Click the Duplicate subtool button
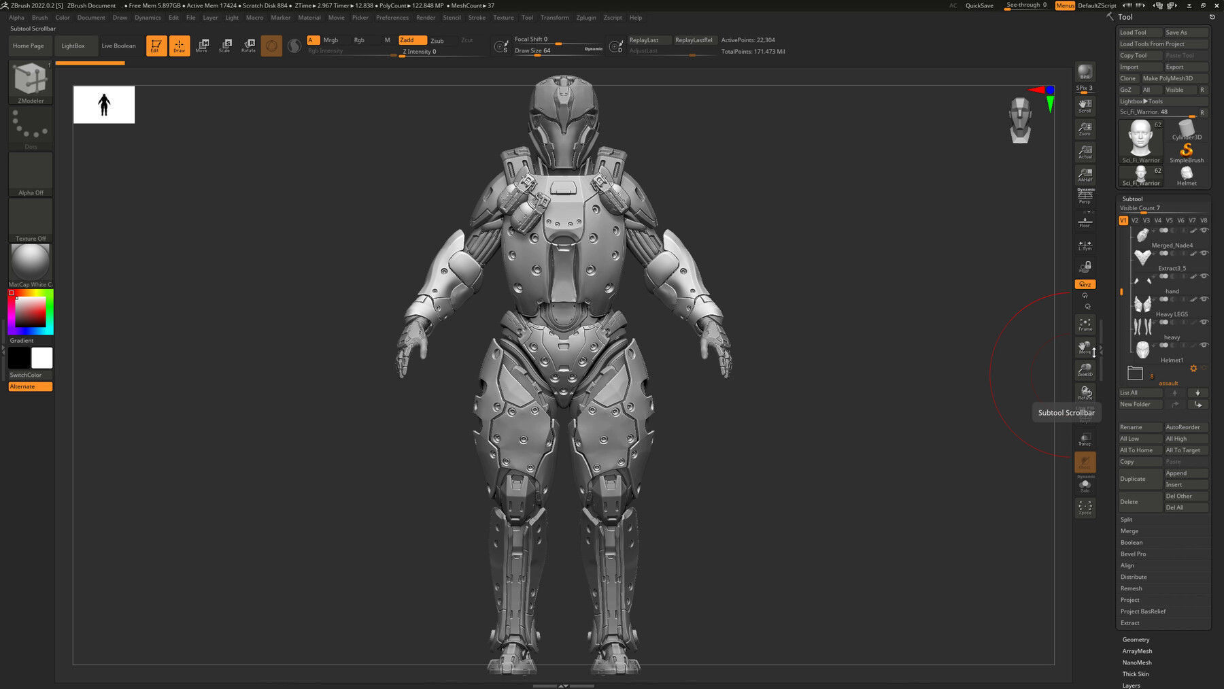Screen dimensions: 1224x689 pyautogui.click(x=1140, y=479)
